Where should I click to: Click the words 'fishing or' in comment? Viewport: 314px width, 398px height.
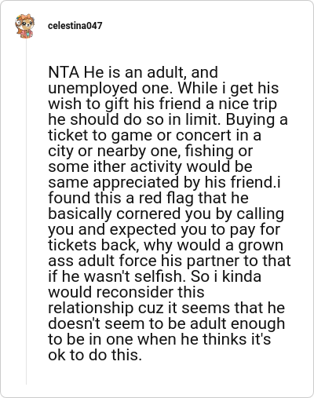tap(219, 152)
